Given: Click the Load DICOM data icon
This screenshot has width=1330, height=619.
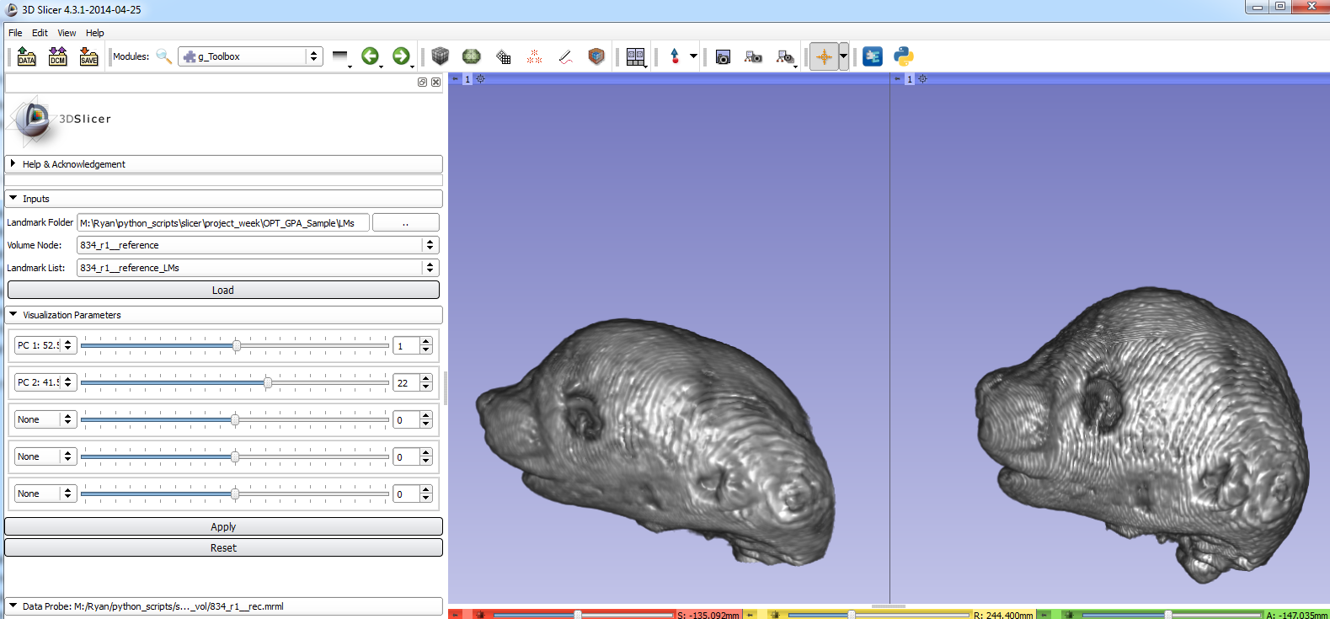Looking at the screenshot, I should [x=57, y=56].
